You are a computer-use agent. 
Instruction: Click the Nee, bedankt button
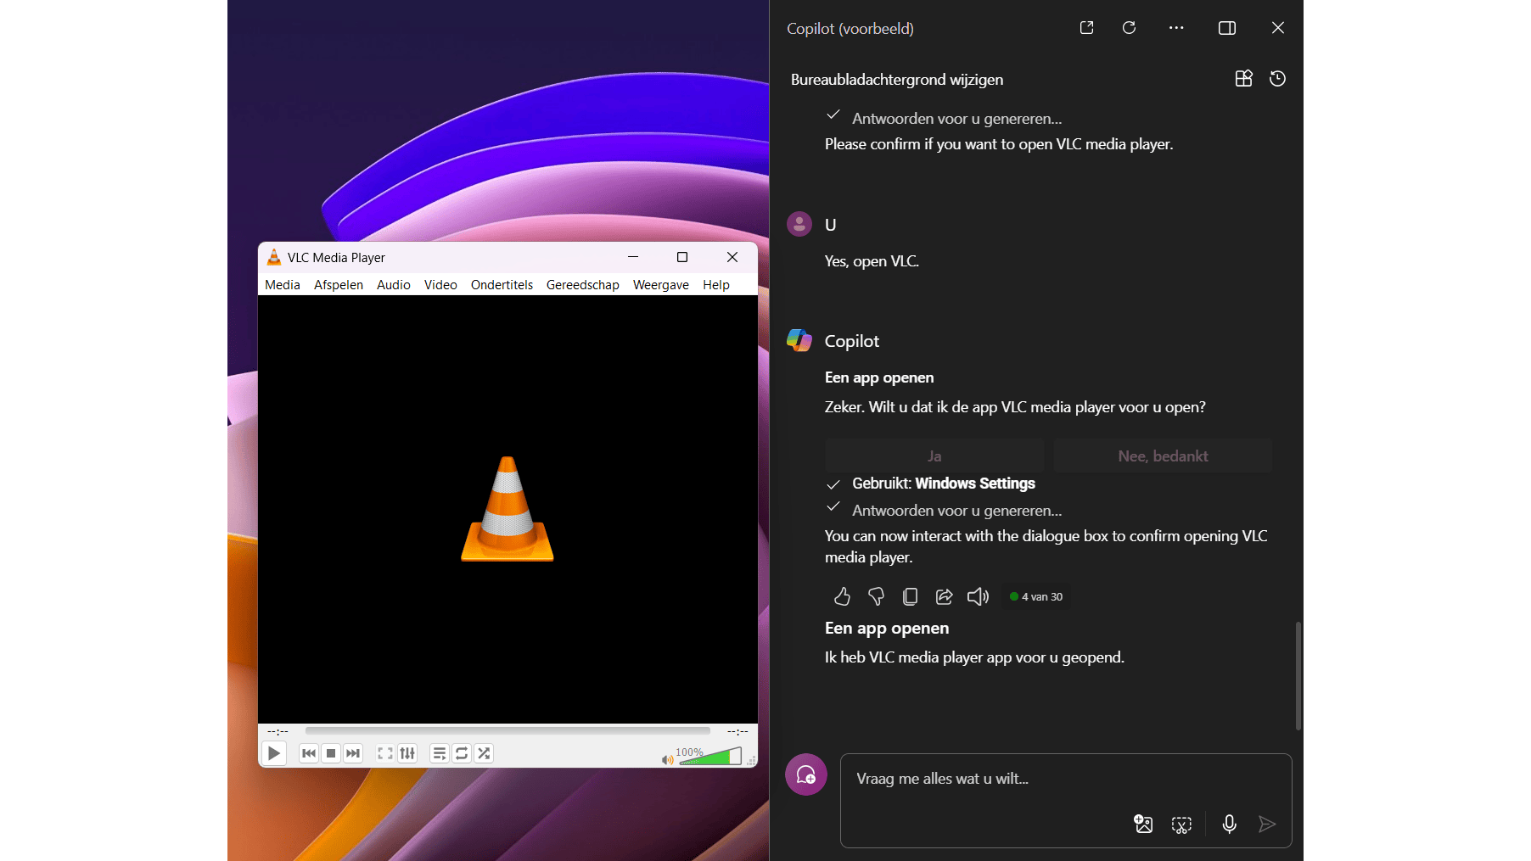click(x=1163, y=456)
